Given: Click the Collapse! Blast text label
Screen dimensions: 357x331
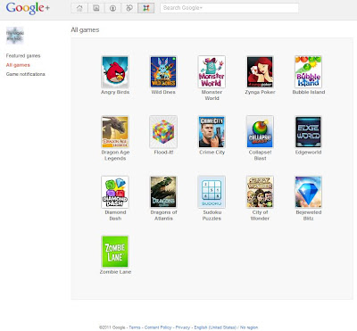Looking at the screenshot, I should [x=260, y=155].
